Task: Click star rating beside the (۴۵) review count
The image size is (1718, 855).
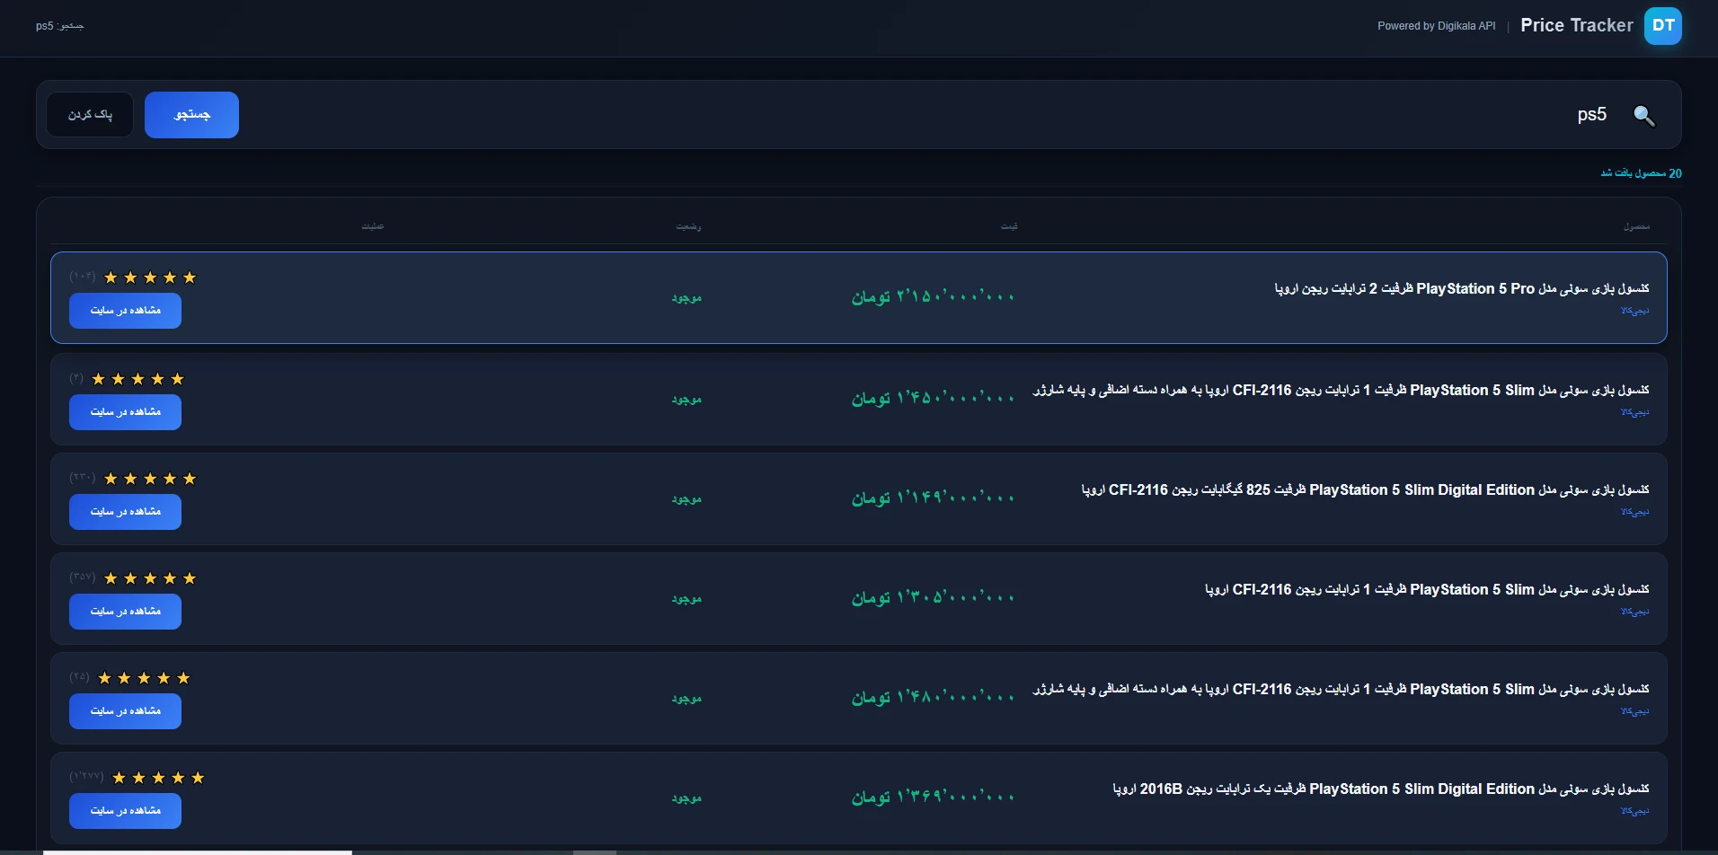Action: tap(144, 678)
